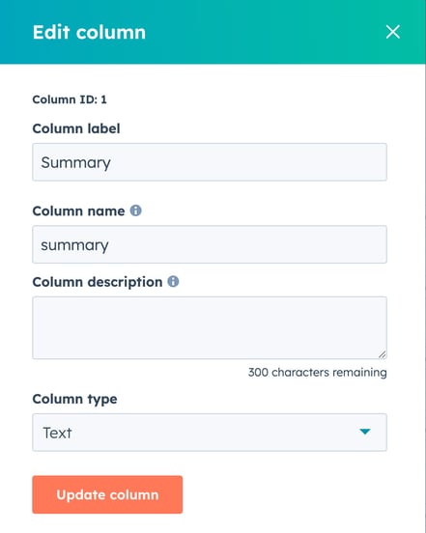The image size is (426, 533).
Task: Click the textarea resize grip icon
Action: tap(383, 354)
